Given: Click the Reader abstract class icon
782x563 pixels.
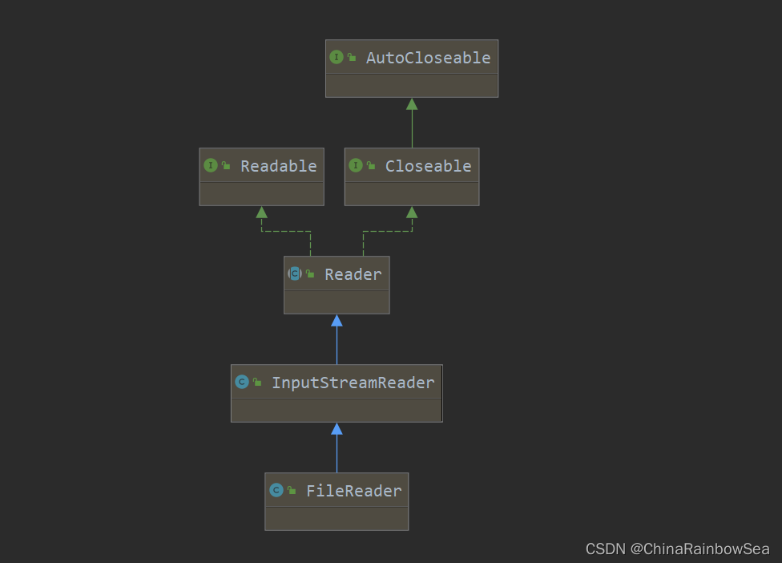Looking at the screenshot, I should [x=295, y=274].
